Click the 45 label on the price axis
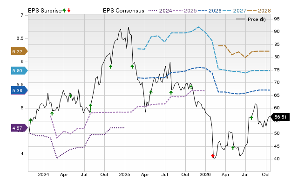The image size is (298, 177). tap(277, 146)
